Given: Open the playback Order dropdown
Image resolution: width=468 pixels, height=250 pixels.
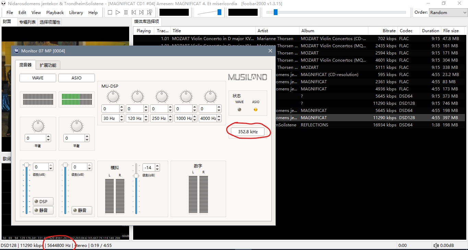Looking at the screenshot, I should [x=448, y=12].
